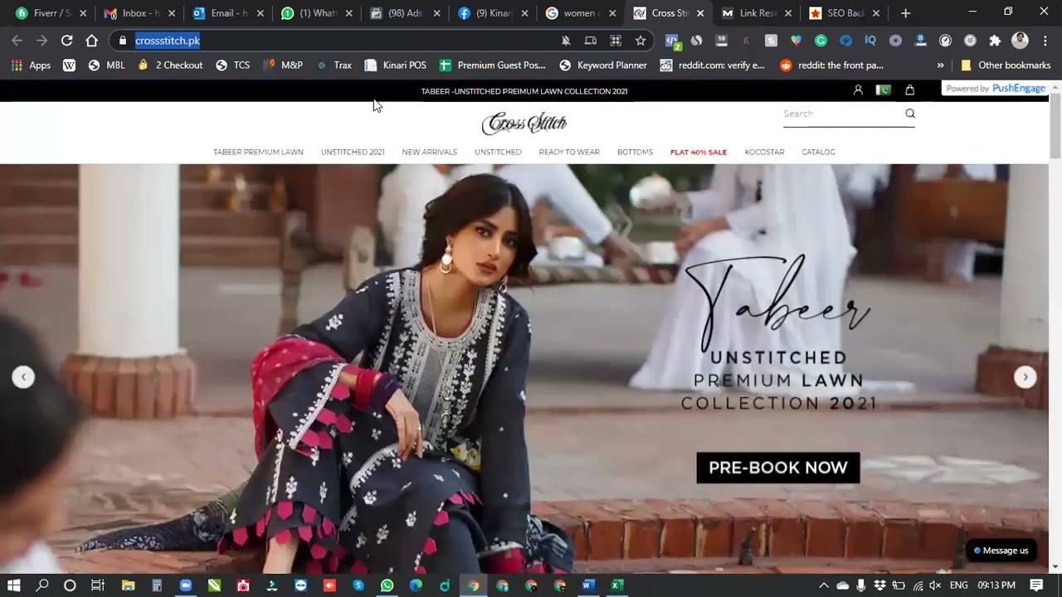Open Skype from the taskbar
The width and height of the screenshot is (1062, 597).
click(358, 585)
